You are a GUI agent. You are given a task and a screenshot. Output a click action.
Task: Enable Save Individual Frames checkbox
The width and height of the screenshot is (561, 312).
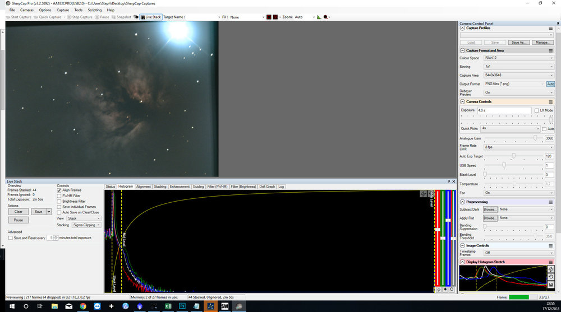click(x=59, y=207)
